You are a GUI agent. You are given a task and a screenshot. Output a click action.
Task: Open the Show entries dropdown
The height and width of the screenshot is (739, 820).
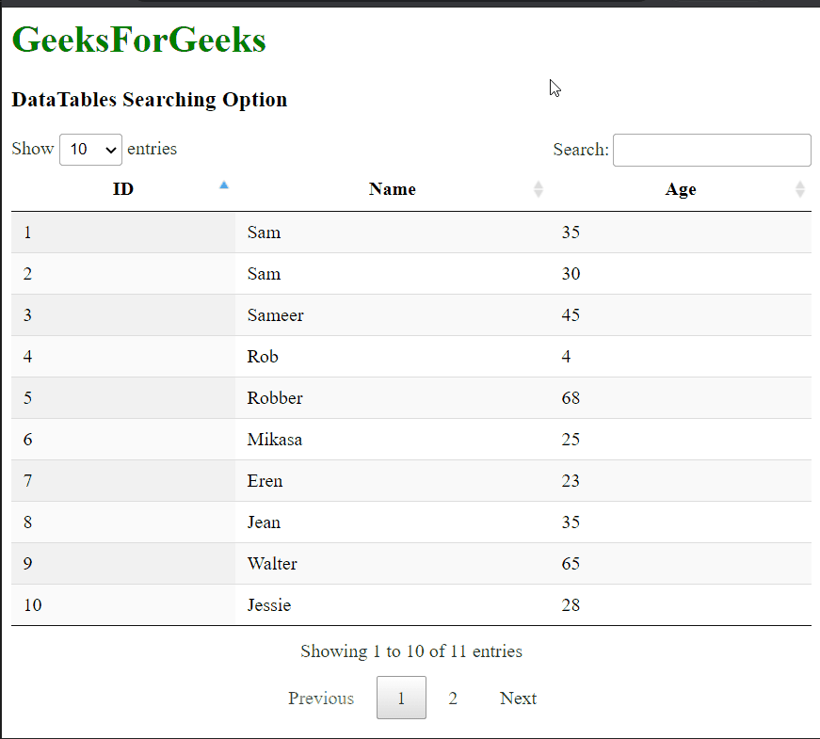(x=90, y=150)
